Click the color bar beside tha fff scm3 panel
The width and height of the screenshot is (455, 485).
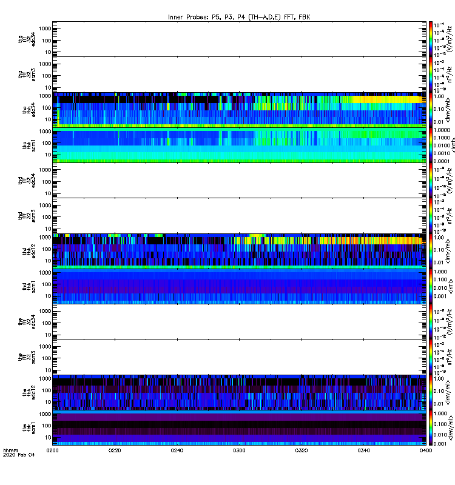click(431, 75)
